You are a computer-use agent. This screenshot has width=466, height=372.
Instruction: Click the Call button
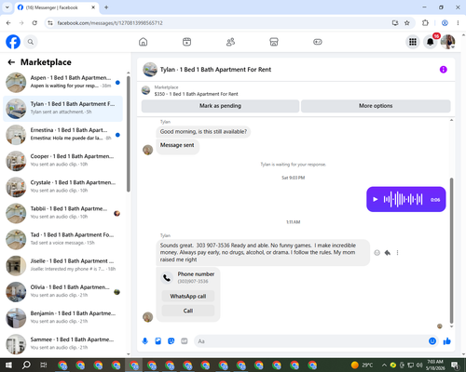[x=188, y=311]
